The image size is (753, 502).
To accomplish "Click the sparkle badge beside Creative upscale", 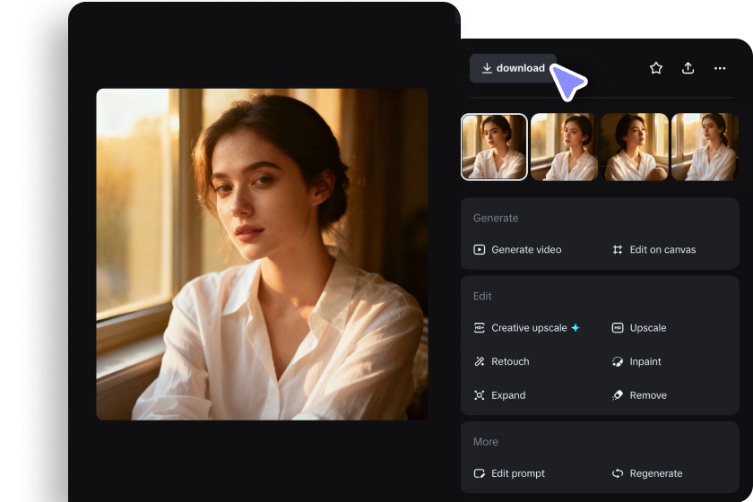I will [576, 327].
